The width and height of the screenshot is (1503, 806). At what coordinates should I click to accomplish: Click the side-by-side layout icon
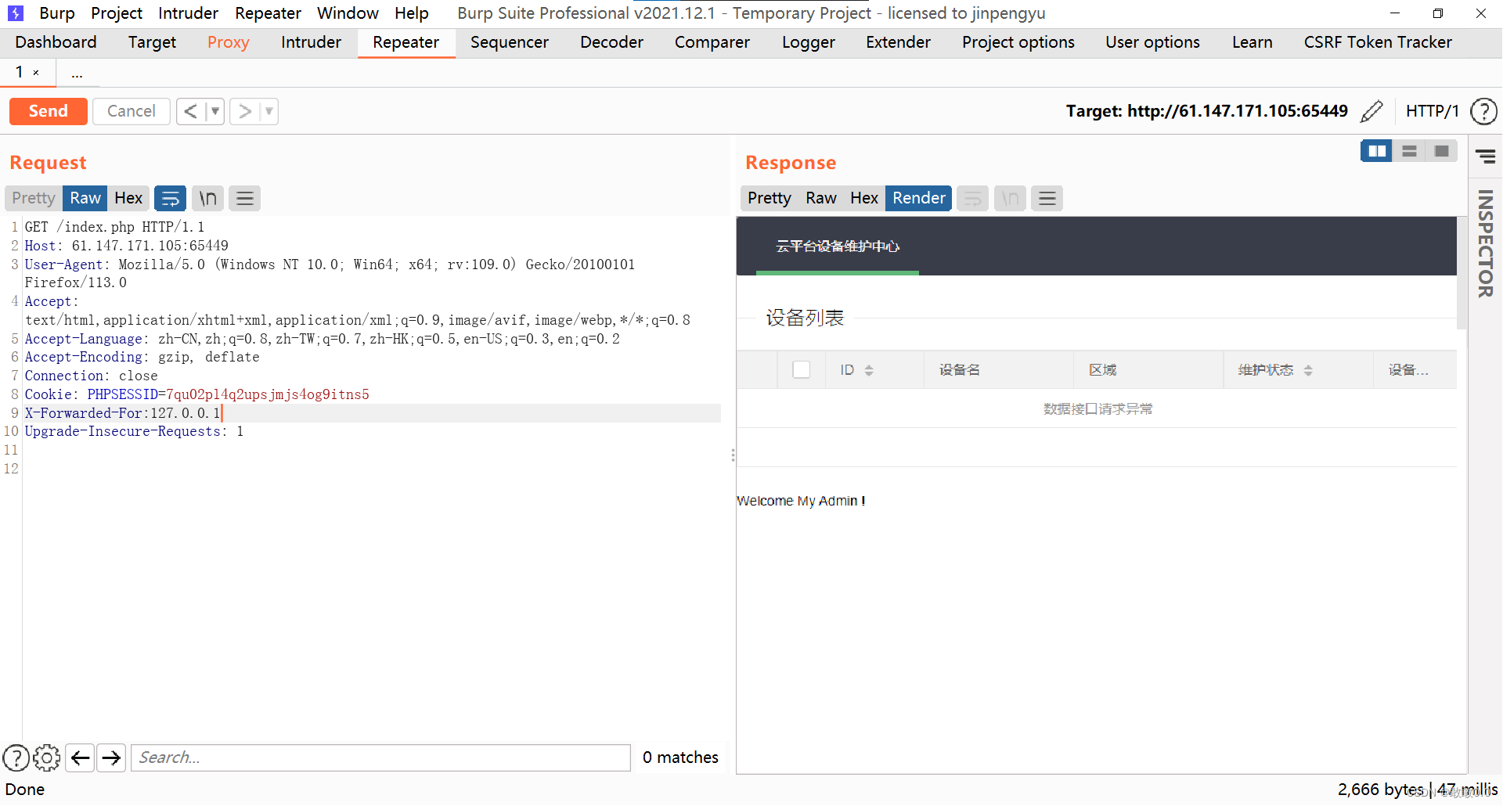tap(1376, 150)
